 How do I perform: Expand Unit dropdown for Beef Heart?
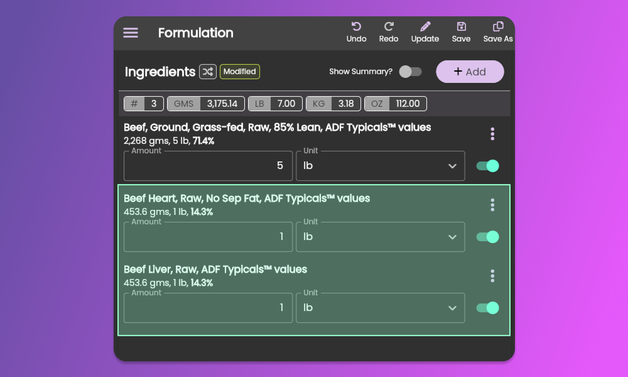(380, 237)
